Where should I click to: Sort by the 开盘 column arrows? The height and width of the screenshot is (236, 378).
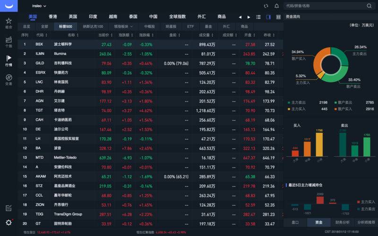(x=254, y=35)
